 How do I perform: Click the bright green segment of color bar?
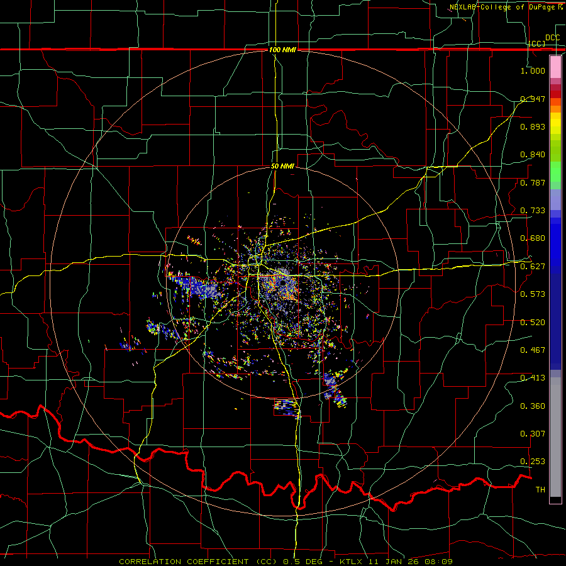(555, 172)
